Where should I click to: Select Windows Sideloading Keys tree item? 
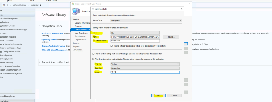click(x=10, y=48)
